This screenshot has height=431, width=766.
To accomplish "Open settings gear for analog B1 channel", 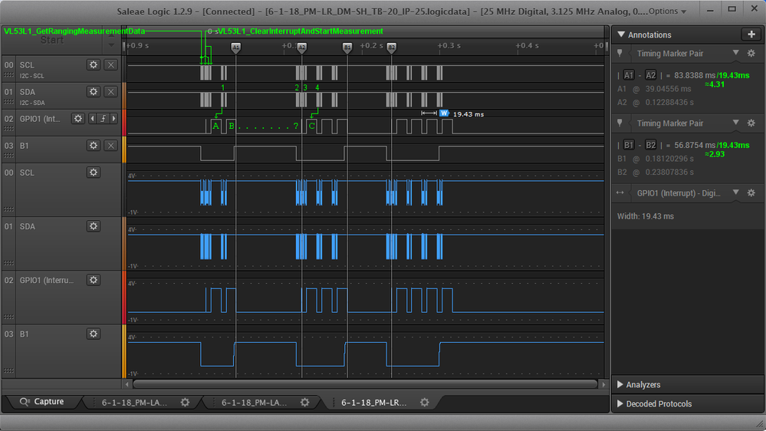I will tap(94, 334).
